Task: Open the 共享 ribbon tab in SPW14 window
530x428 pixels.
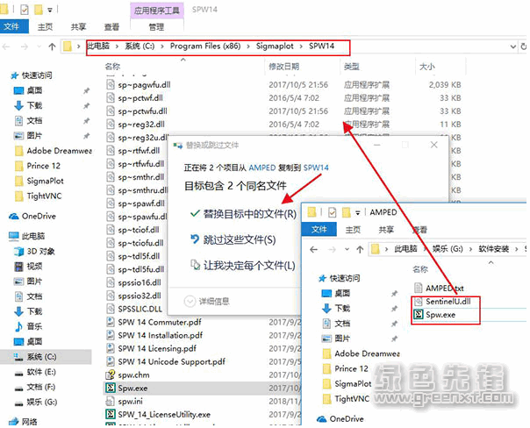Action: [x=78, y=26]
